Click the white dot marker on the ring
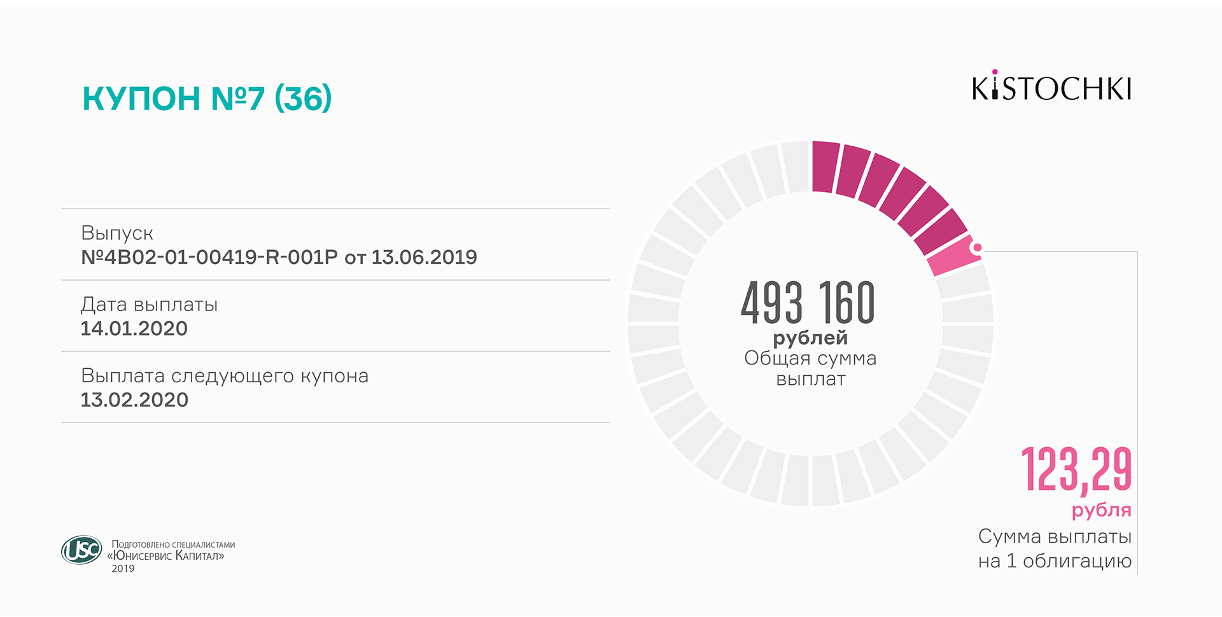Screen dimensions: 1222x617 [x=978, y=247]
